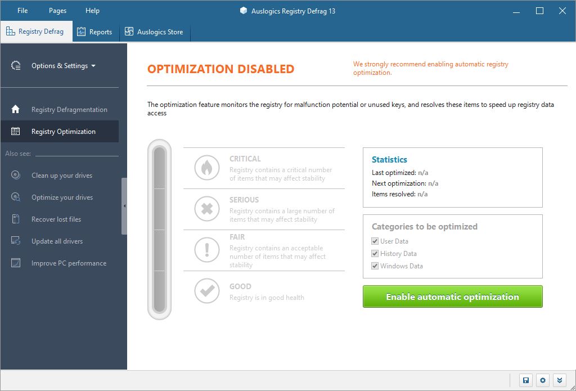Click the double-chevron expand icon at bottom

tap(560, 380)
